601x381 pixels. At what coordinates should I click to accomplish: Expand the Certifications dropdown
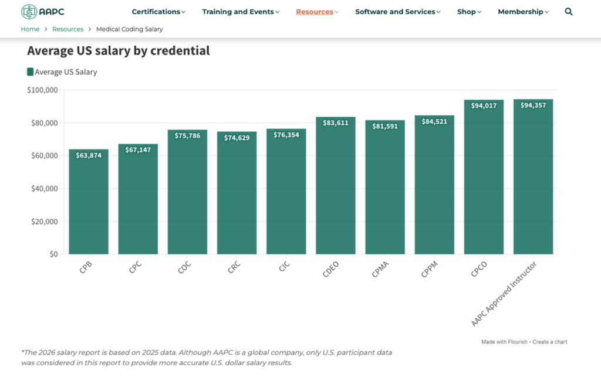pyautogui.click(x=157, y=11)
